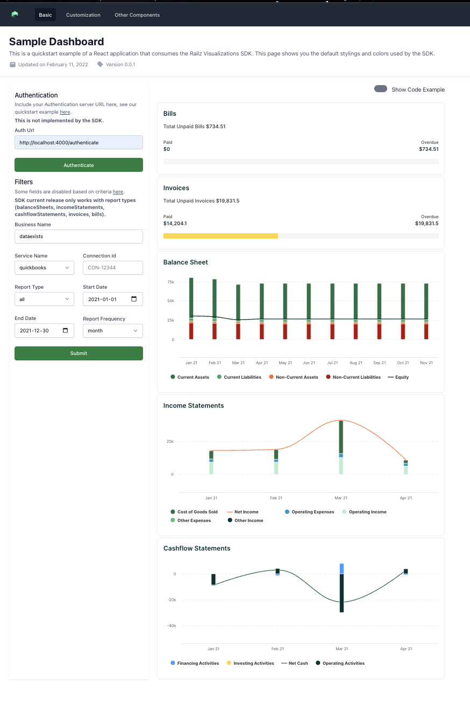Click the 'Cashflow Statements' card title
Viewport: 470px width, 710px height.
[x=197, y=548]
